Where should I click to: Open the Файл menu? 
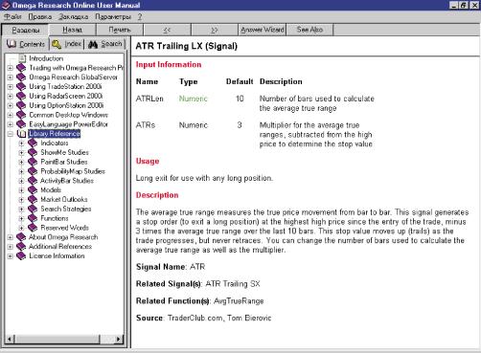pos(12,16)
